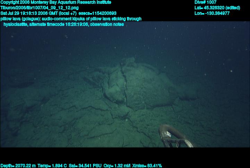Select the pillow lava (gclague) annotation line

coord(71,19)
